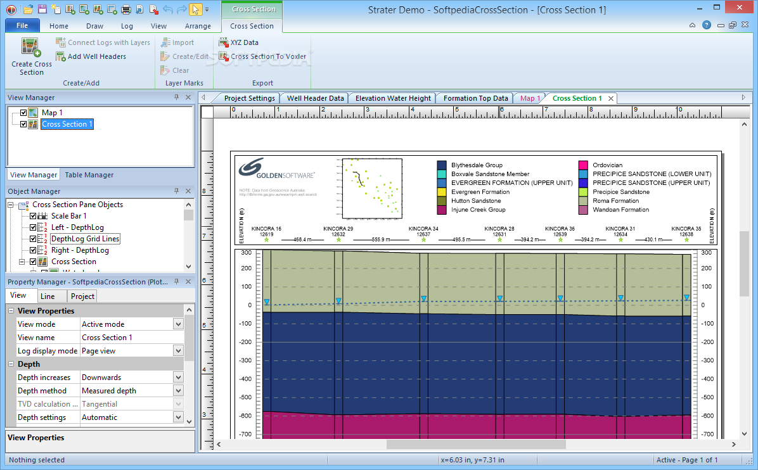
Task: Uncheck the Left - DepthLog visibility checkbox
Action: click(x=33, y=227)
